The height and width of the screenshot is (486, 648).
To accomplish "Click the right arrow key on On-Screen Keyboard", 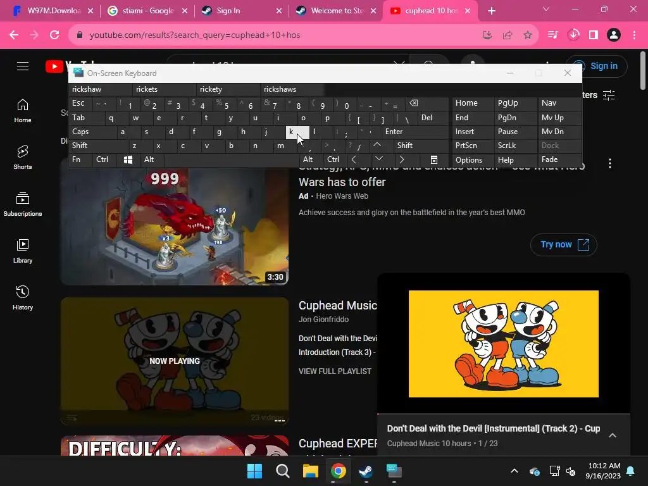I will (x=401, y=159).
